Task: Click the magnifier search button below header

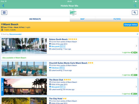Action: point(135,12)
